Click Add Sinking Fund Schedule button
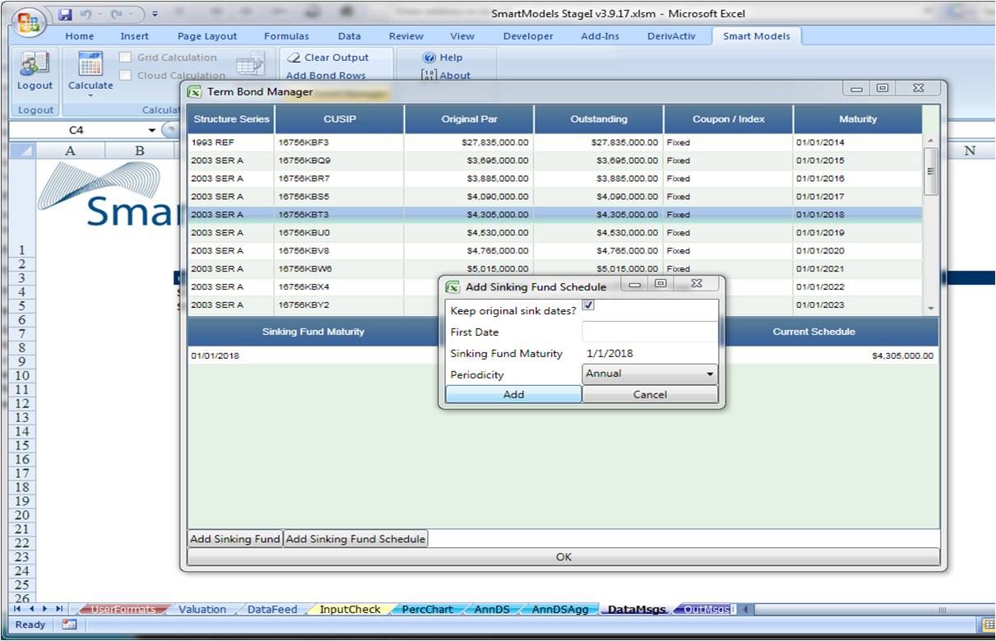Image resolution: width=996 pixels, height=641 pixels. 355,539
